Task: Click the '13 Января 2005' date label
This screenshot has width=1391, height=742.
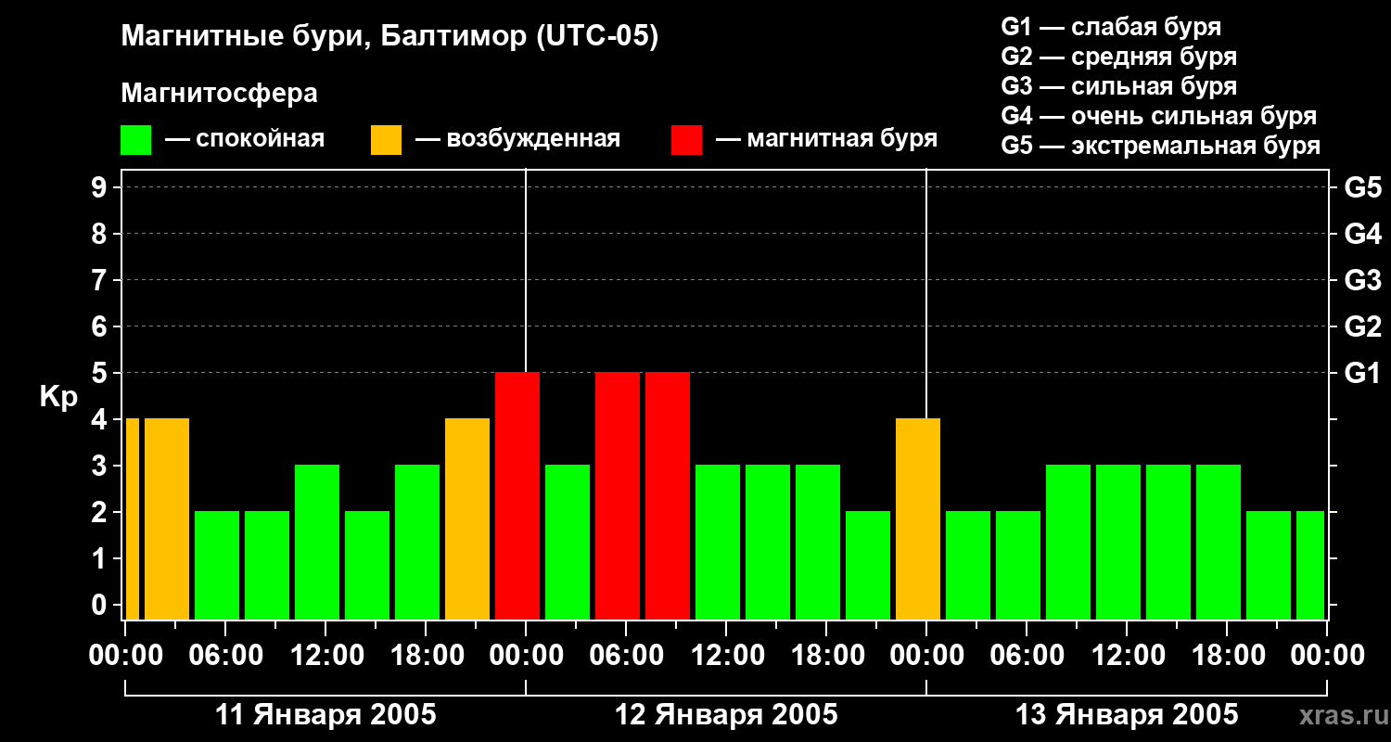Action: pyautogui.click(x=1127, y=715)
